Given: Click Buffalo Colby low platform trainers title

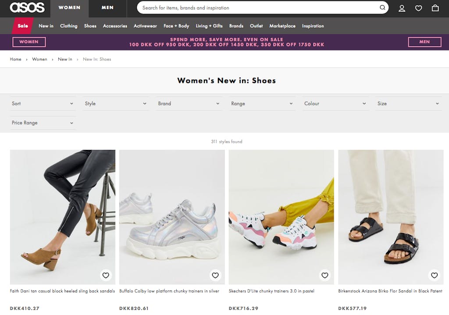Looking at the screenshot, I should (x=169, y=291).
